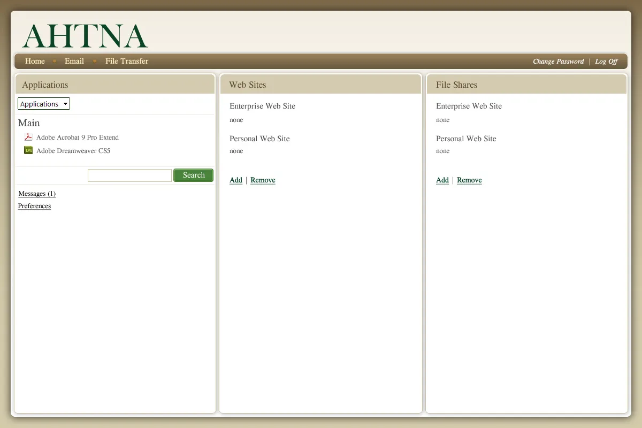
Task: Open File Transfer page
Action: click(127, 61)
